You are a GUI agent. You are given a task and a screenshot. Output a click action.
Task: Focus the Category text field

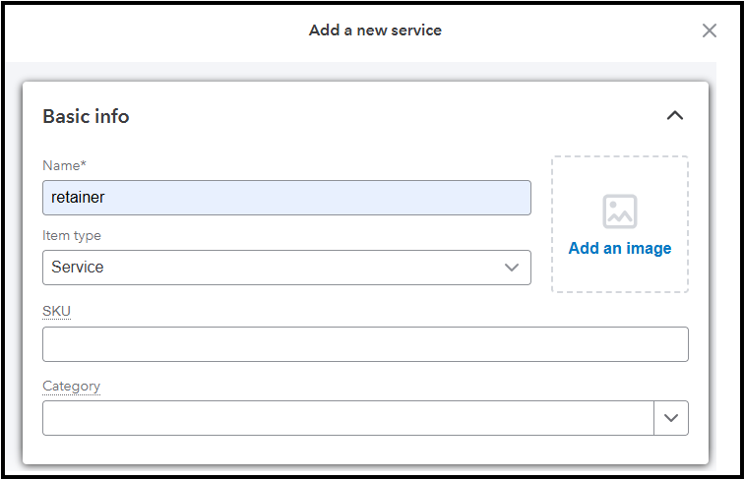coord(347,418)
